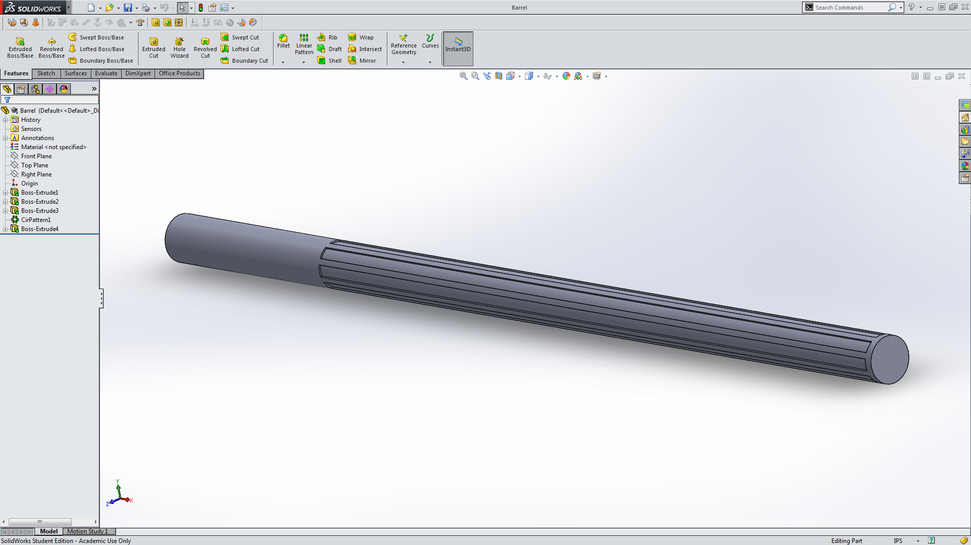The image size is (971, 545).
Task: Toggle Instant3D mode
Action: click(x=458, y=49)
